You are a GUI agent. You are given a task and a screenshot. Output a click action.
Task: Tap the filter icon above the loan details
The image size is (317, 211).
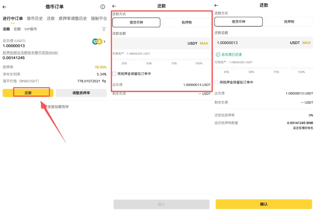pos(104,29)
